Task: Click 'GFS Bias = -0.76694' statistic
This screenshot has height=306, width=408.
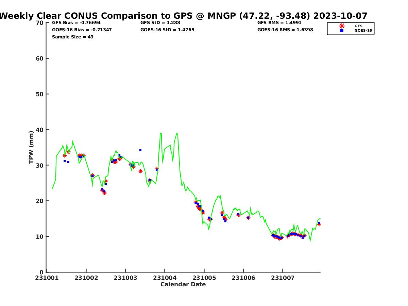Action: (76, 23)
